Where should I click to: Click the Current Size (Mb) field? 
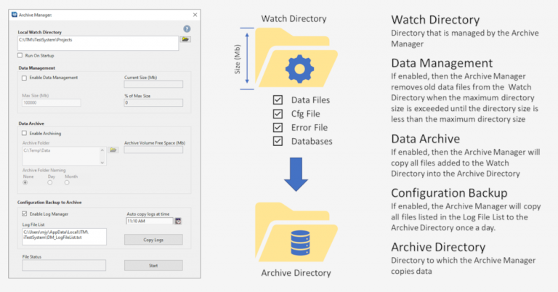pos(153,84)
